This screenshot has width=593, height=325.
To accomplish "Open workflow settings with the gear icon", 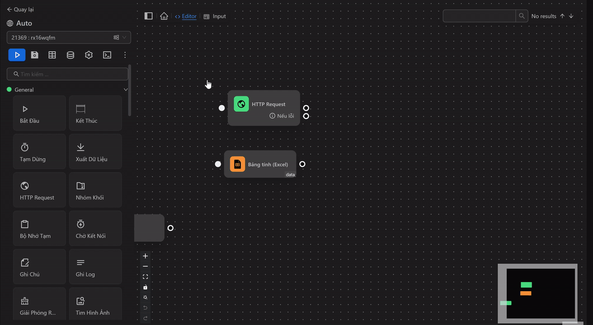I will (89, 55).
